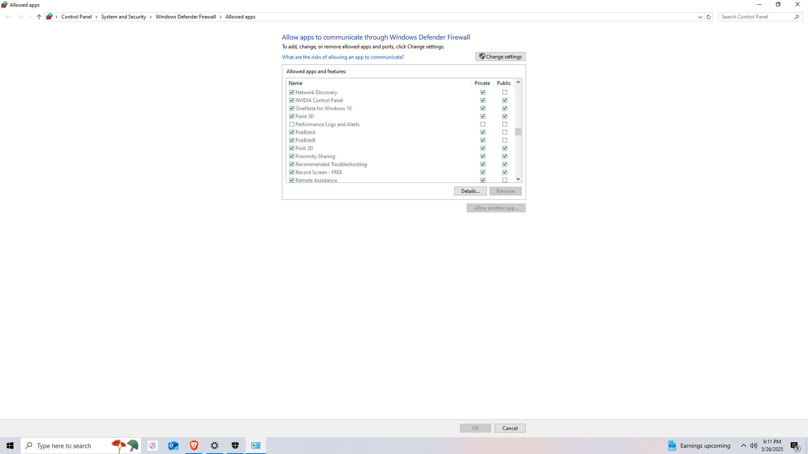Toggle Proximity Sharing Private checkbox
The height and width of the screenshot is (454, 808).
(x=483, y=156)
